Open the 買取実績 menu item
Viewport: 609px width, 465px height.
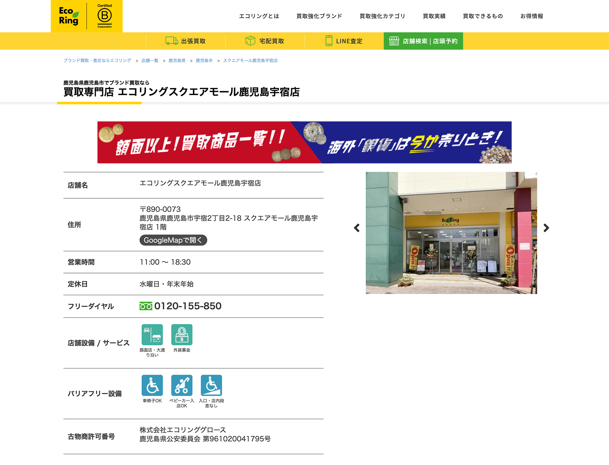click(x=434, y=16)
